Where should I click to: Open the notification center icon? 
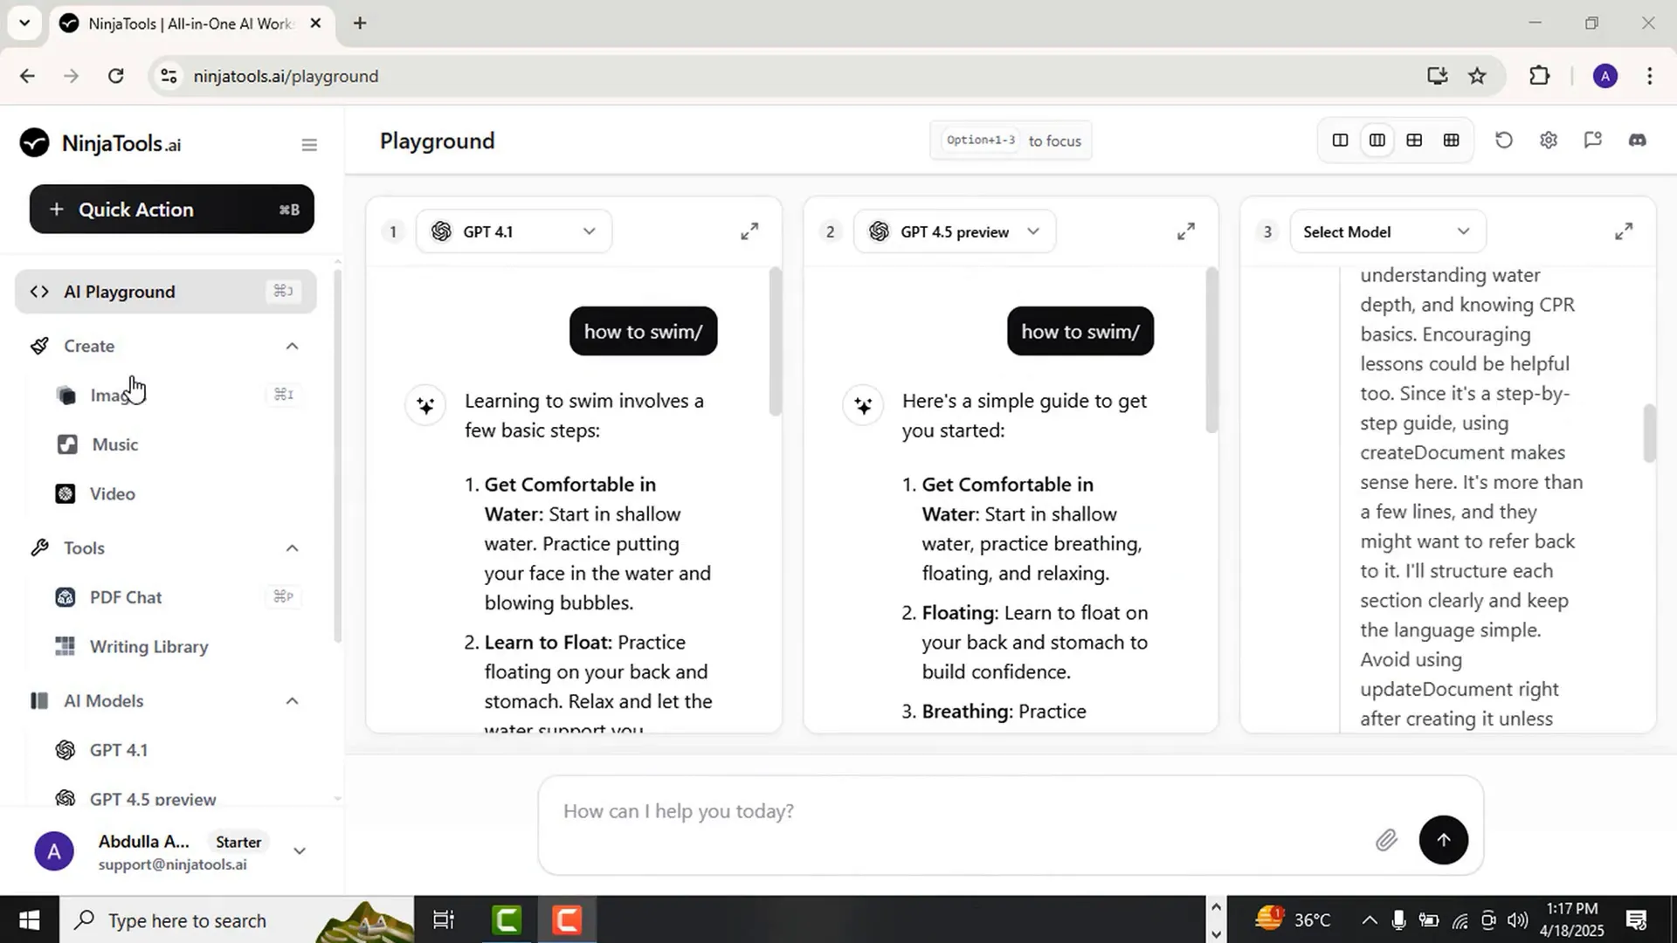[1636, 920]
